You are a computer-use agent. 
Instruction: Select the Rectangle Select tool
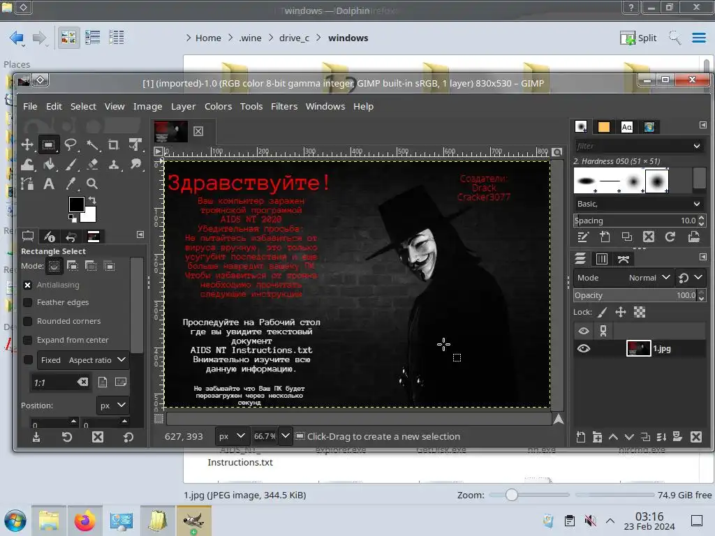(48, 145)
